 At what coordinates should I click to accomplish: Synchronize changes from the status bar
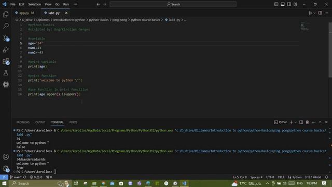(25, 177)
